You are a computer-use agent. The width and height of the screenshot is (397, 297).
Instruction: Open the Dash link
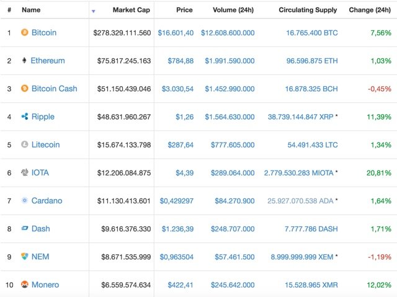(40, 229)
